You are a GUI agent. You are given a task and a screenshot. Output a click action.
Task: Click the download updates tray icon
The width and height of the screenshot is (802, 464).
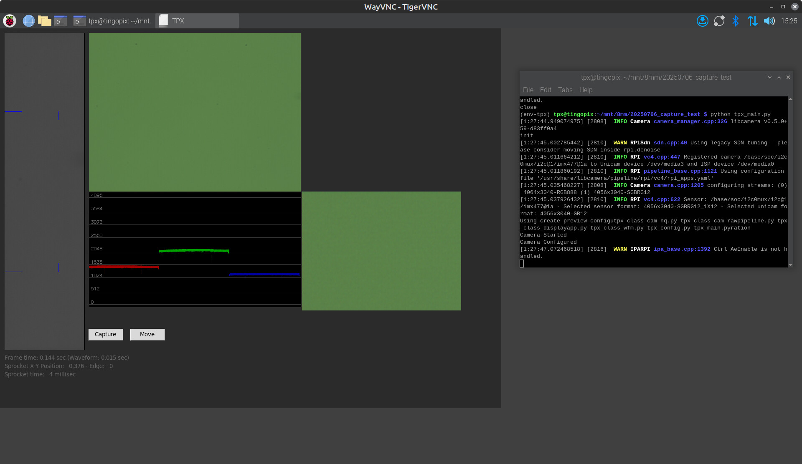coord(702,21)
